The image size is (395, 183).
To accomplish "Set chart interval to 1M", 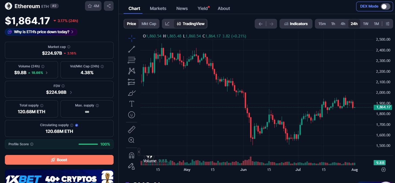I will 376,24.
